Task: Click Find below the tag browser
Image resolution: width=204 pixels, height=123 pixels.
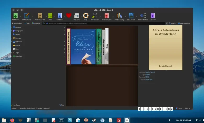Action: [61, 105]
